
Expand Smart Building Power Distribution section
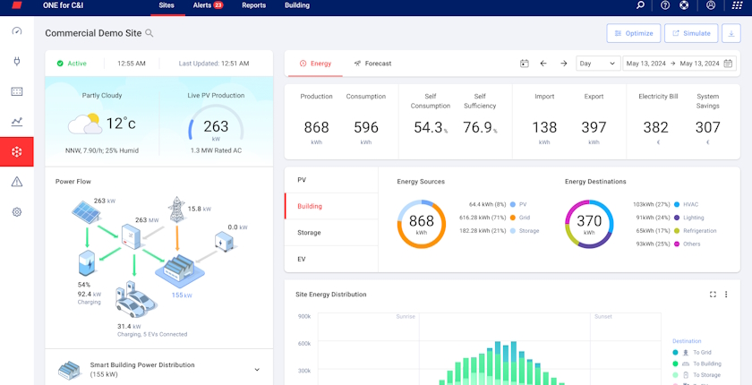point(257,370)
